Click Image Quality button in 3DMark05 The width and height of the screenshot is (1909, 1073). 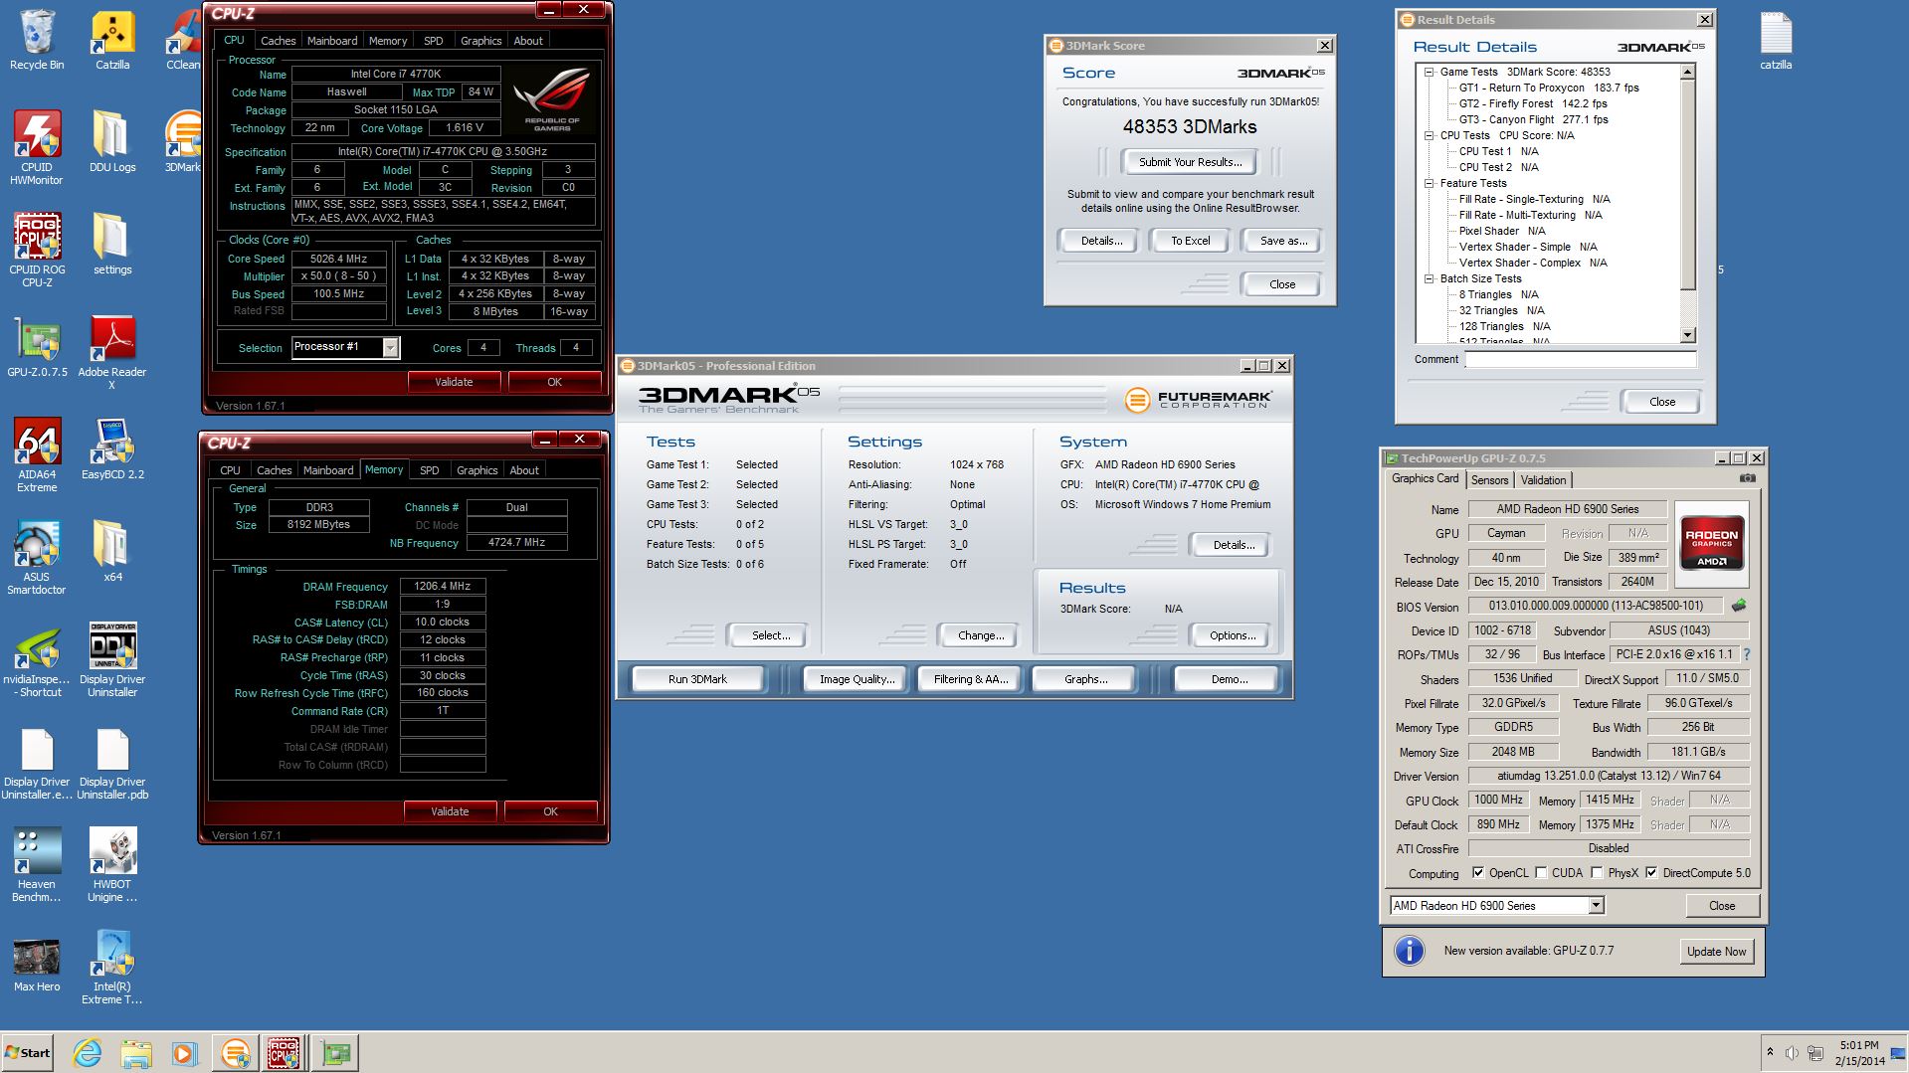857,679
